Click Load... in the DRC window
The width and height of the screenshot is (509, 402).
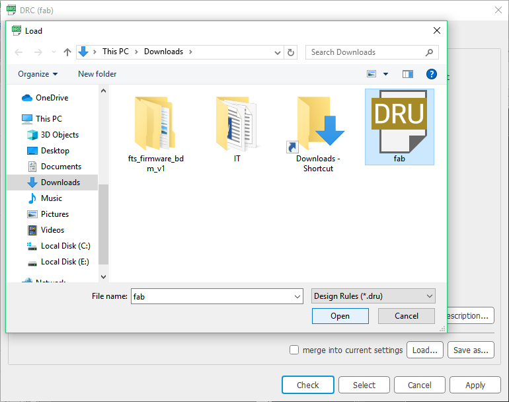[x=425, y=350]
